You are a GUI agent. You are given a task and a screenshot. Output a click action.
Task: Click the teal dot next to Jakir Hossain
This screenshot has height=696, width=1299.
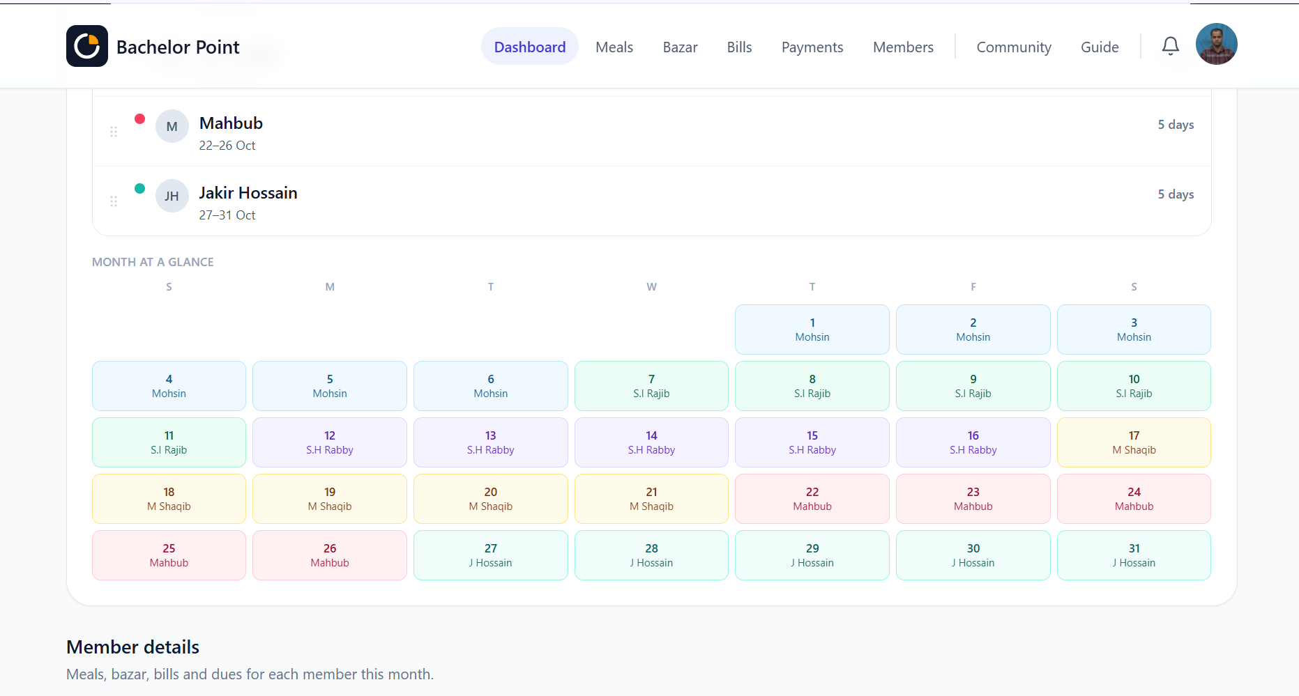[x=140, y=188]
